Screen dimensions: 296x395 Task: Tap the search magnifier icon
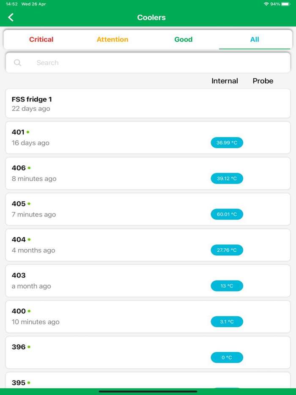(18, 63)
